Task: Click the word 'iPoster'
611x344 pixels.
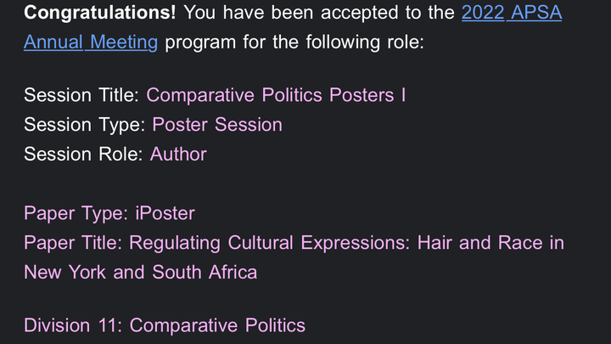Action: (x=165, y=213)
